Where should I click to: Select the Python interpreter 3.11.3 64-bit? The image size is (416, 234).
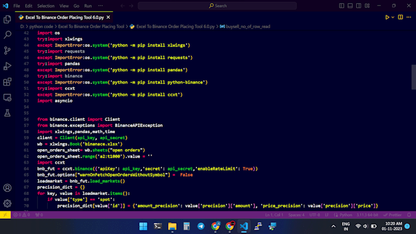pos(368,215)
